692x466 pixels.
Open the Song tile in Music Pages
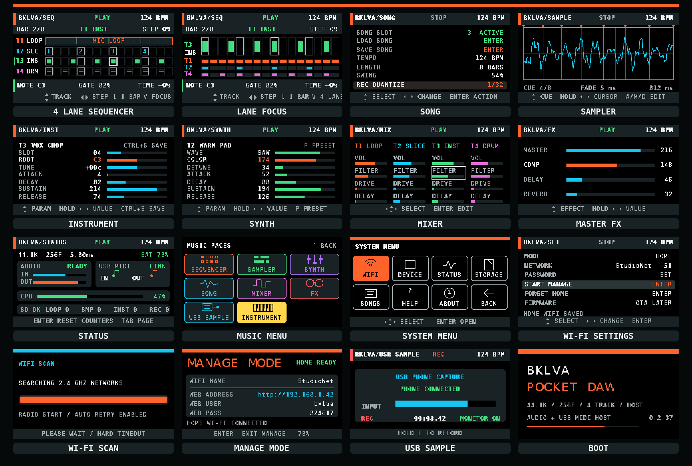(209, 288)
